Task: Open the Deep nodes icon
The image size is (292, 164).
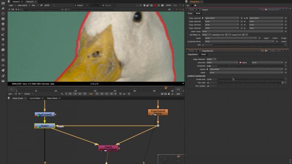Action: coord(3,60)
